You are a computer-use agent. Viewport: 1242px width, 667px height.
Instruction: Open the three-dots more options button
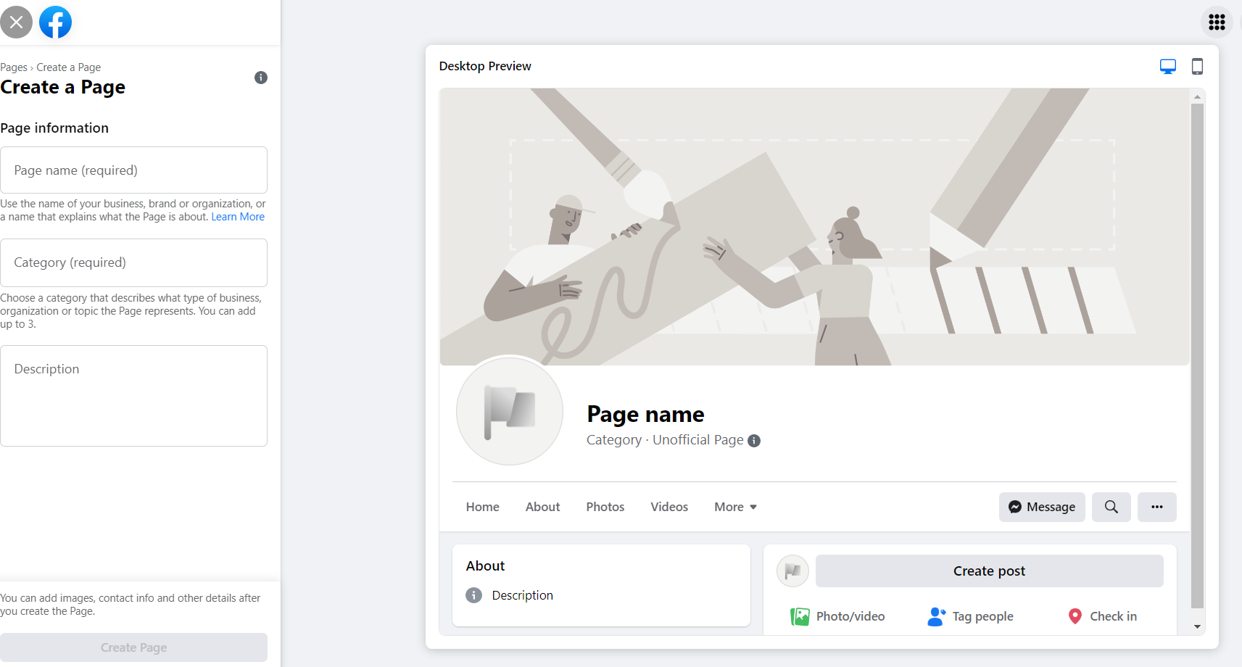(1157, 507)
